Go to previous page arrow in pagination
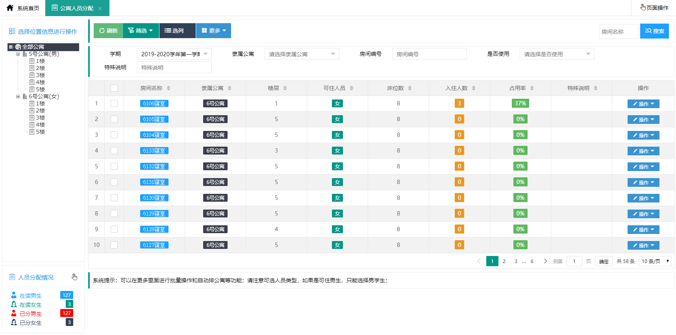 479,261
